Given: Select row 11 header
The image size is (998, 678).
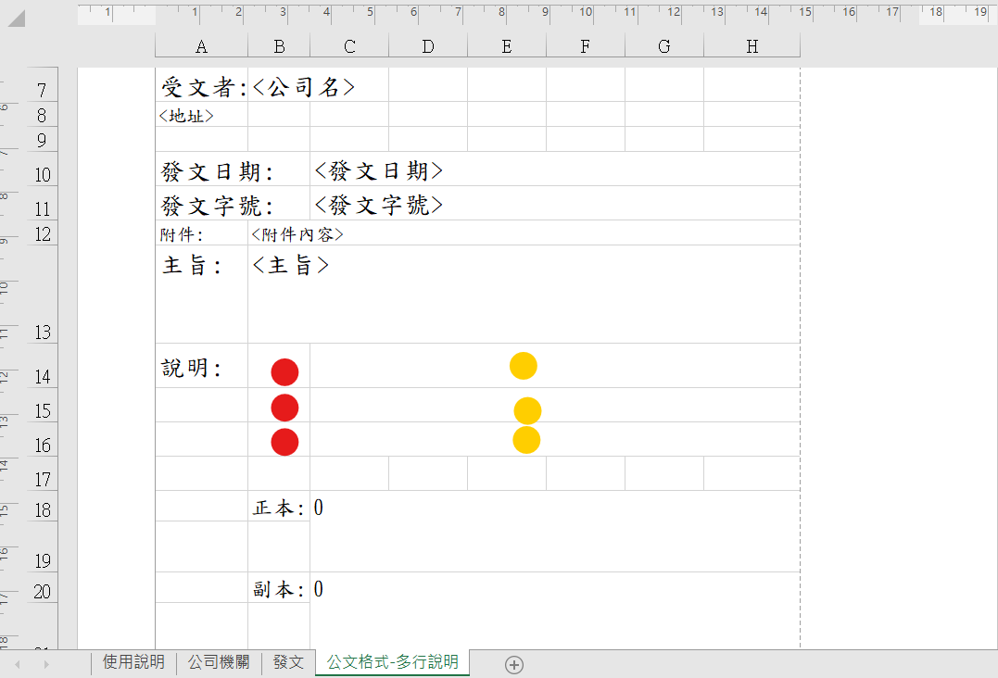Looking at the screenshot, I should pyautogui.click(x=42, y=204).
